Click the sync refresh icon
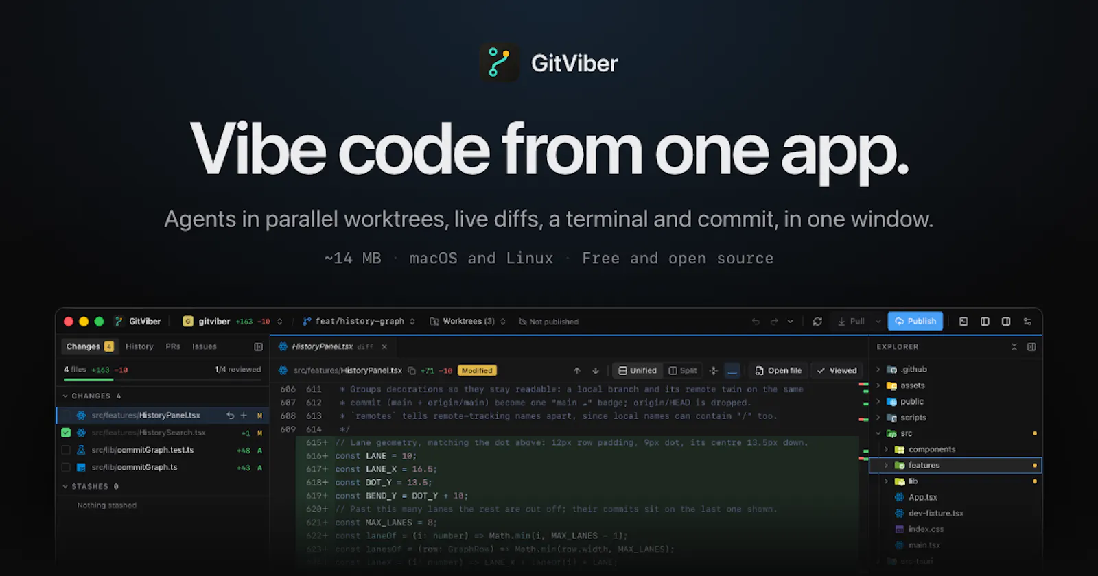Screen dimensions: 1098x576 [x=817, y=322]
